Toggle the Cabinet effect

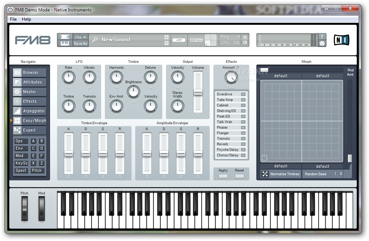pyautogui.click(x=243, y=105)
